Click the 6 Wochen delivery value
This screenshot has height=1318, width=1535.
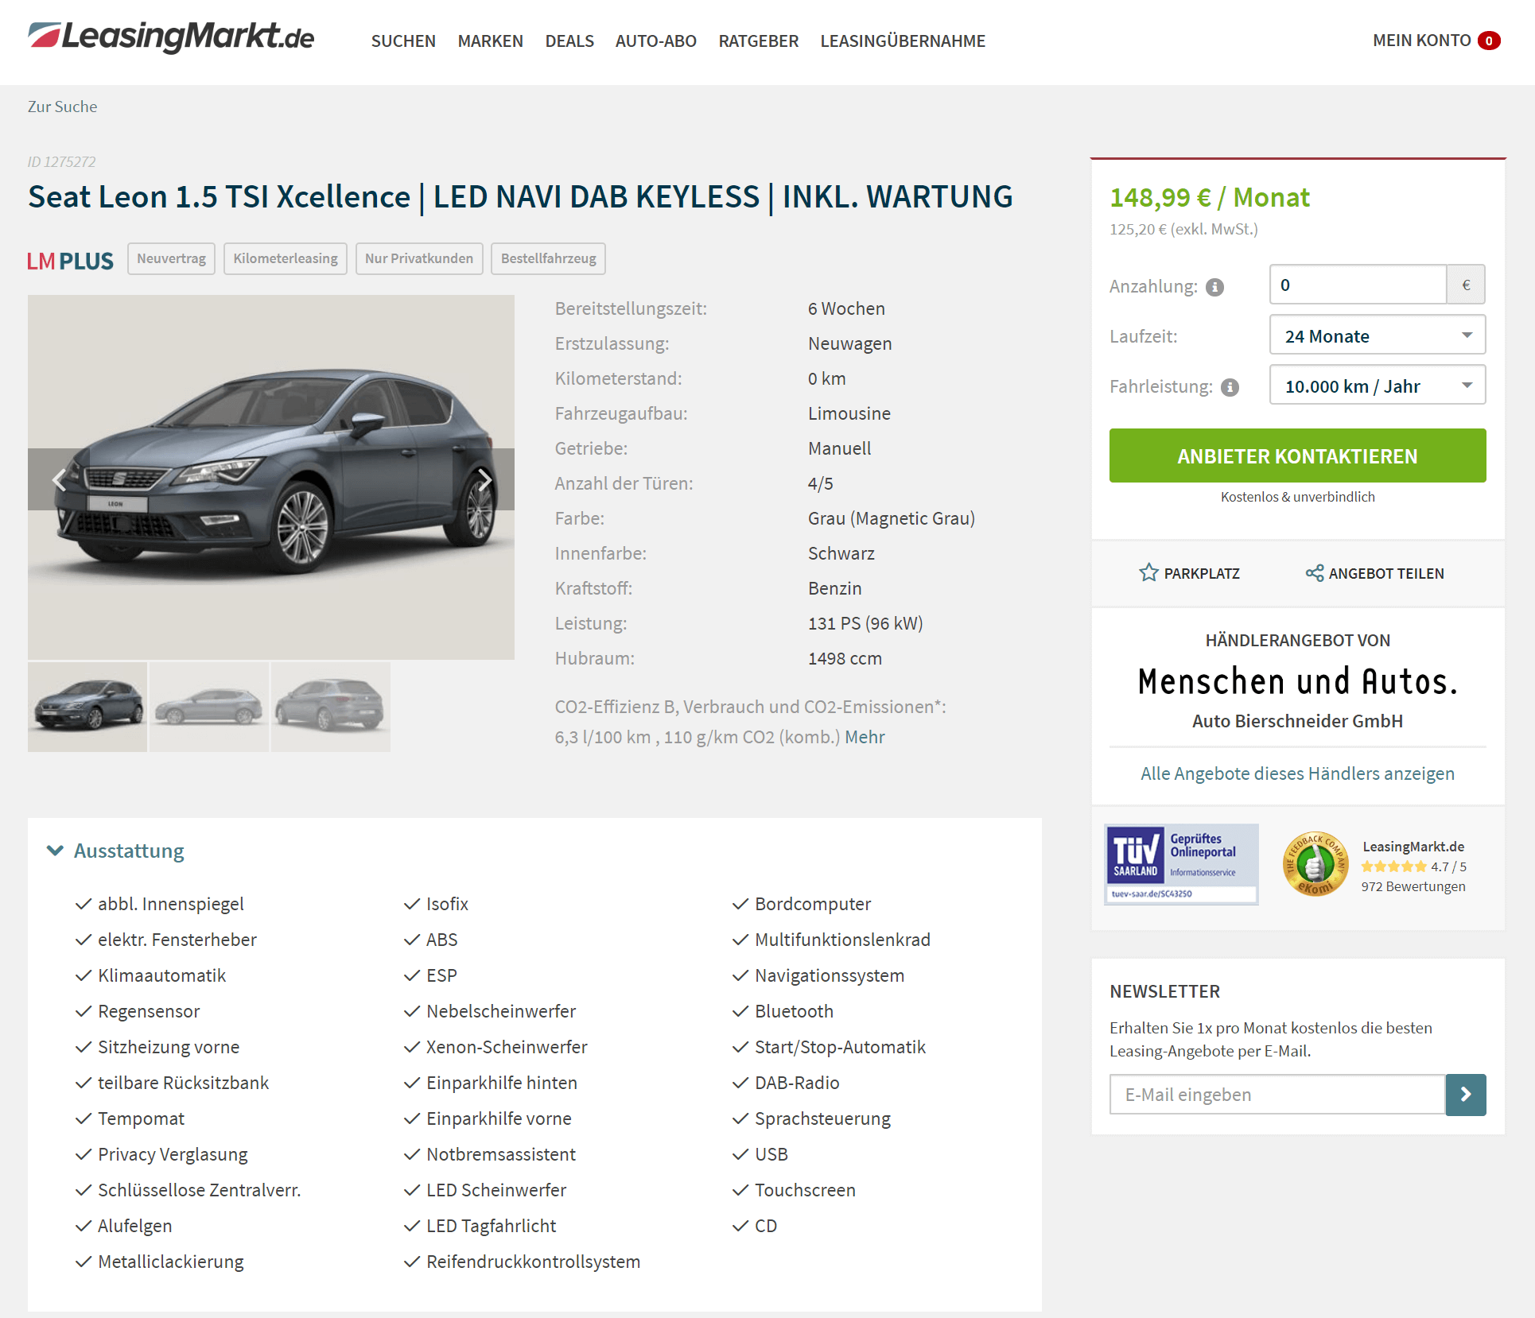coord(846,308)
